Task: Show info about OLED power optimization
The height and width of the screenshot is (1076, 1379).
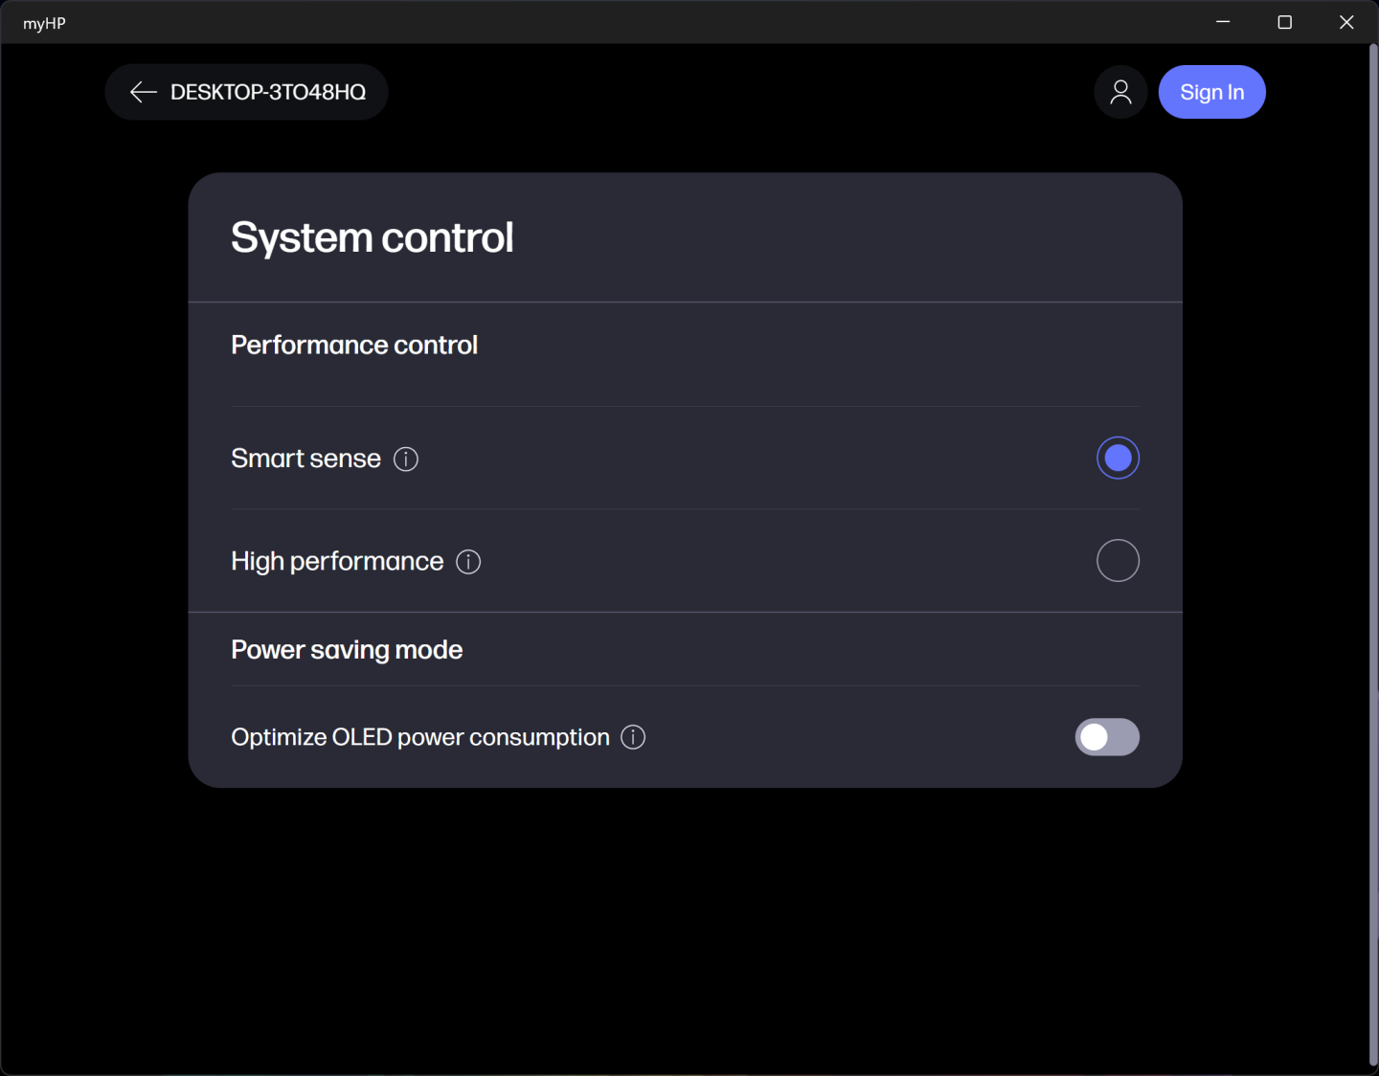Action: point(633,737)
